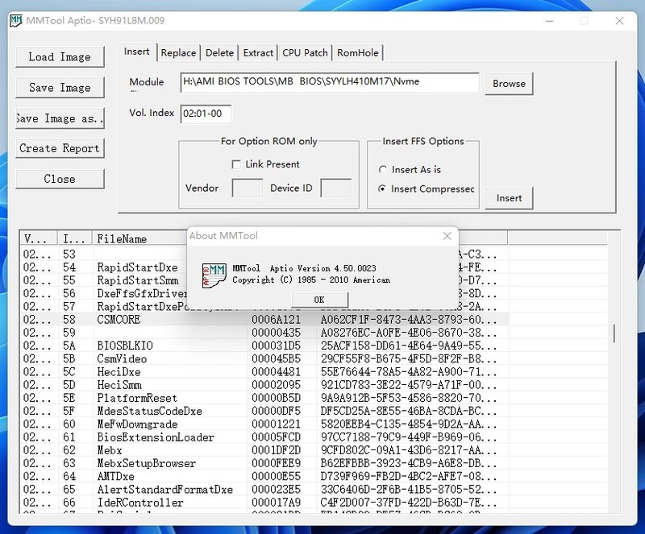
Task: Click the size value 00000435
Action: 276,333
